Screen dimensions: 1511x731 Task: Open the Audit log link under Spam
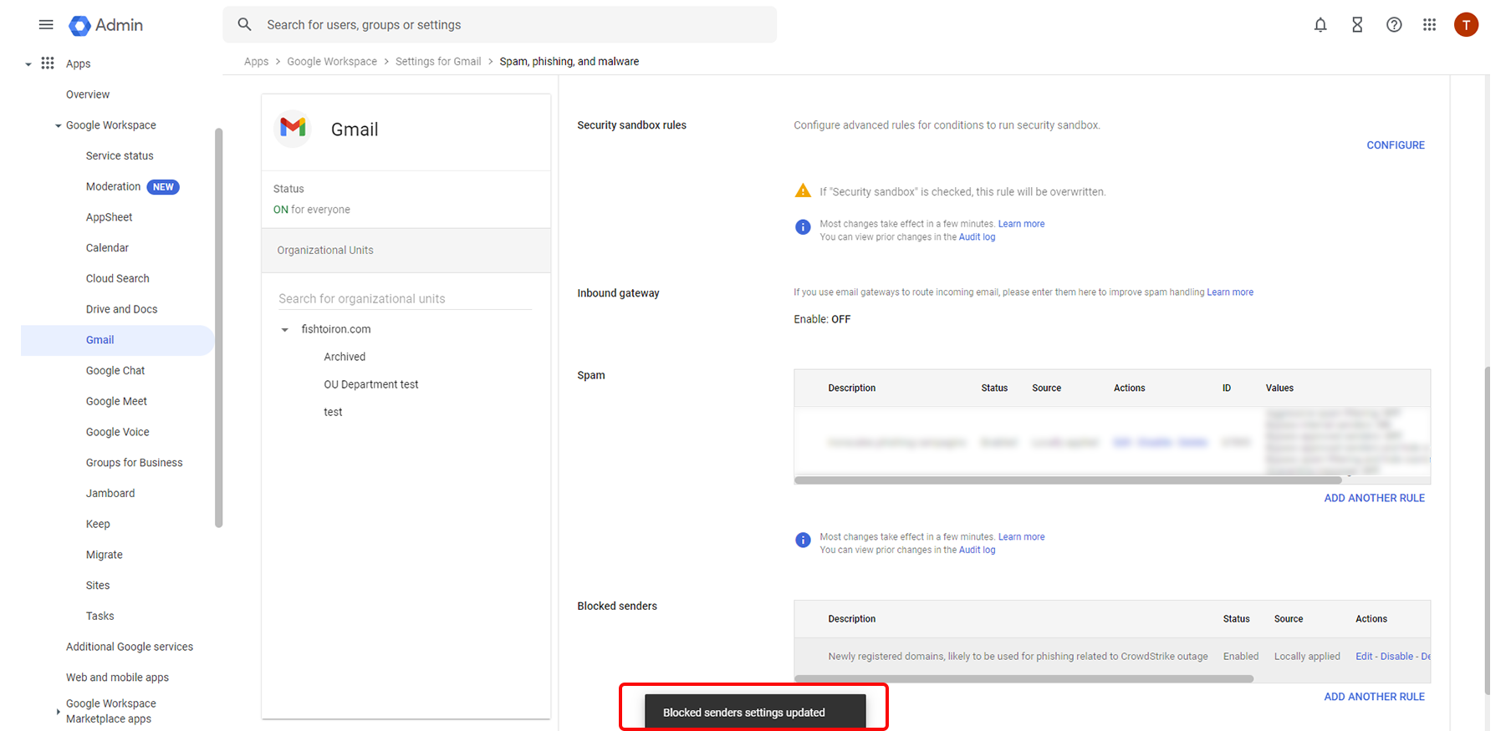click(977, 551)
